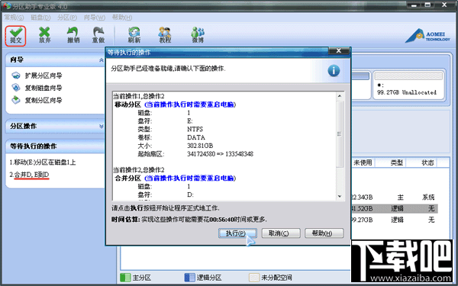This screenshot has width=458, height=286.
Task: Click the sector text 341724580 => 133548348
Action: (x=220, y=154)
